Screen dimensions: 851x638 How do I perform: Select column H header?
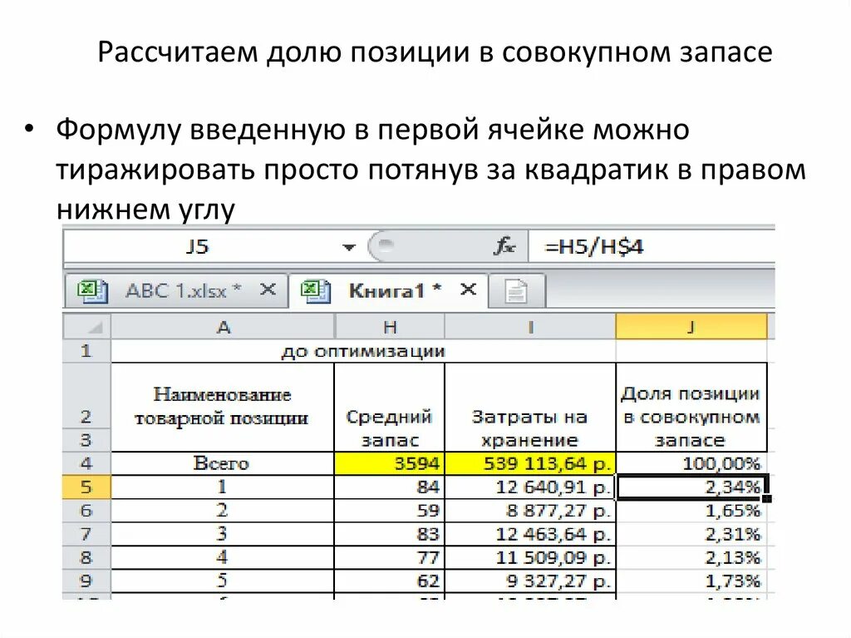[x=390, y=327]
